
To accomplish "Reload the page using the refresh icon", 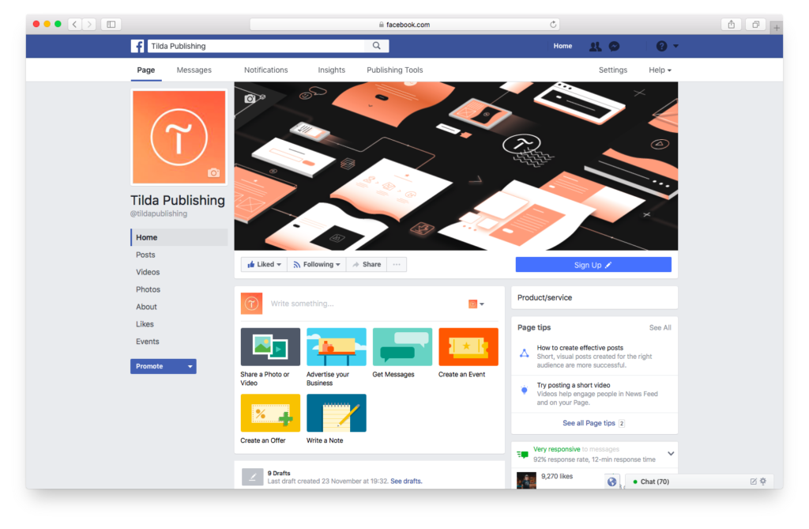I will (x=553, y=25).
